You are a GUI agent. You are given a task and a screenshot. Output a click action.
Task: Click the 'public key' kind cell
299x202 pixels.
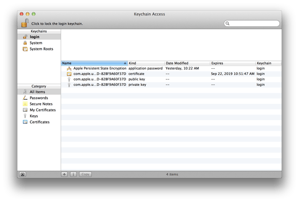coord(137,79)
